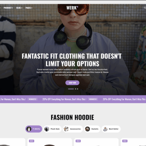Click the Shop Now button
Image resolution: width=146 pixels, height=146 pixels.
coord(72,83)
